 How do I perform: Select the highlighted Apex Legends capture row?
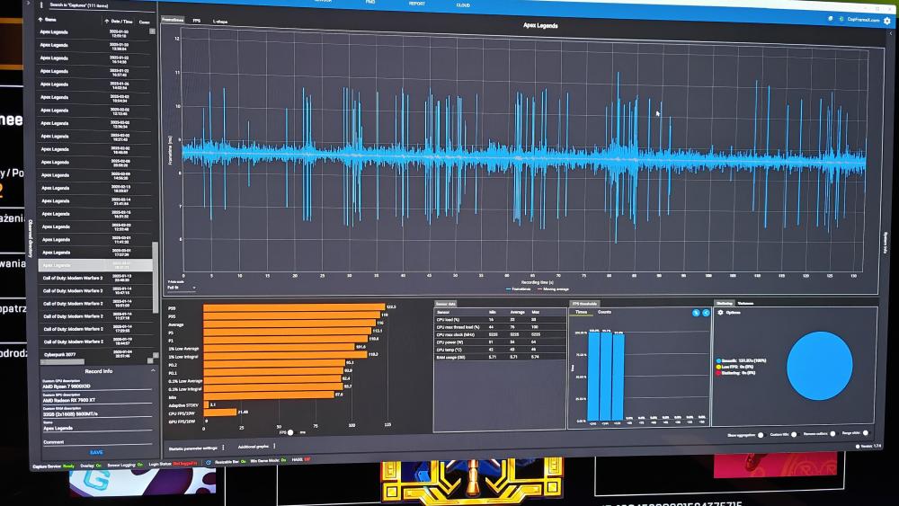[x=94, y=265]
